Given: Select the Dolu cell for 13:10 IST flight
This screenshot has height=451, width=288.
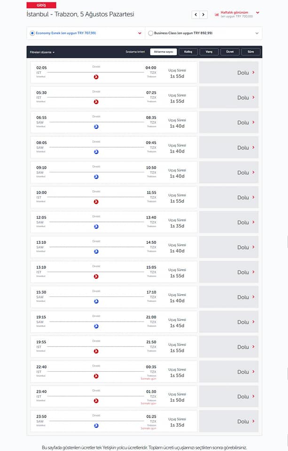Looking at the screenshot, I should pos(229,272).
